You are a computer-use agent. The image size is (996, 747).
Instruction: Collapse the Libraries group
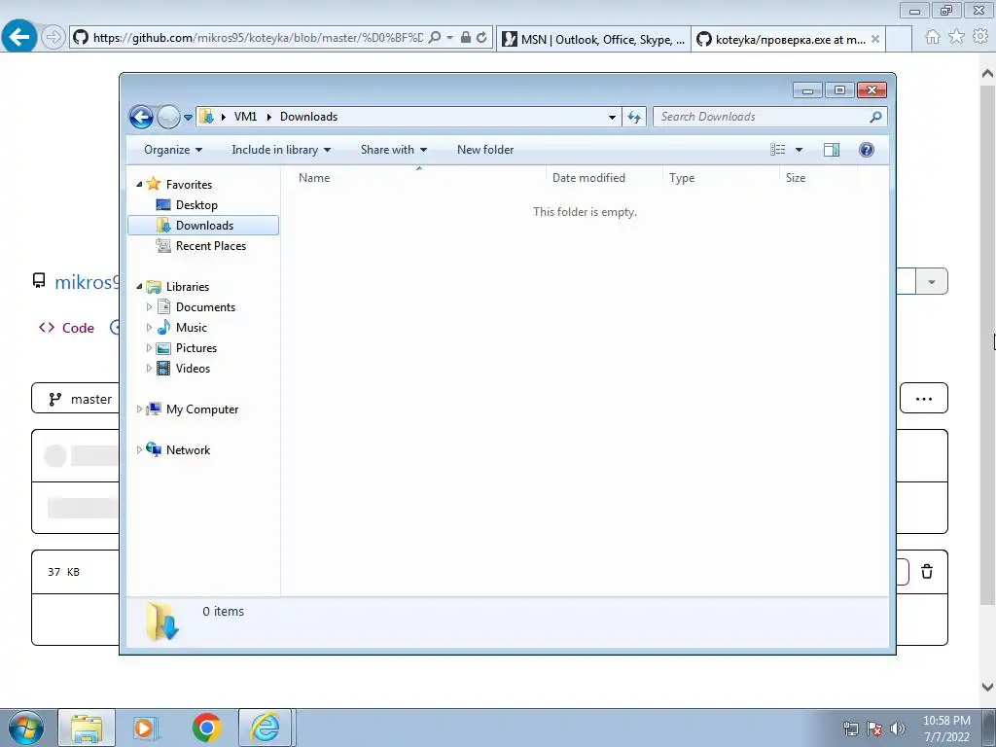pos(139,287)
